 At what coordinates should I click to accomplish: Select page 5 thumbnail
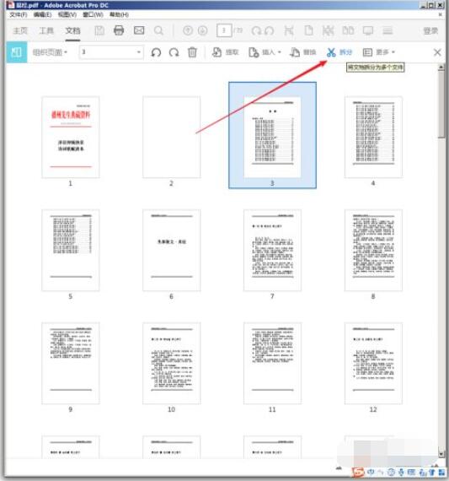tap(71, 250)
